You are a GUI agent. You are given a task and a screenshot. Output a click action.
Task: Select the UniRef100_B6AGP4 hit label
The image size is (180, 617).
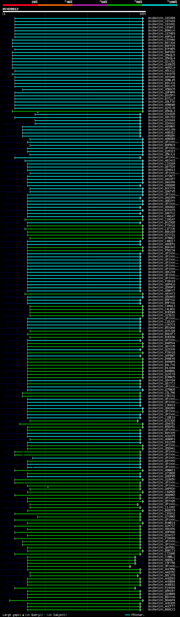click(161, 600)
